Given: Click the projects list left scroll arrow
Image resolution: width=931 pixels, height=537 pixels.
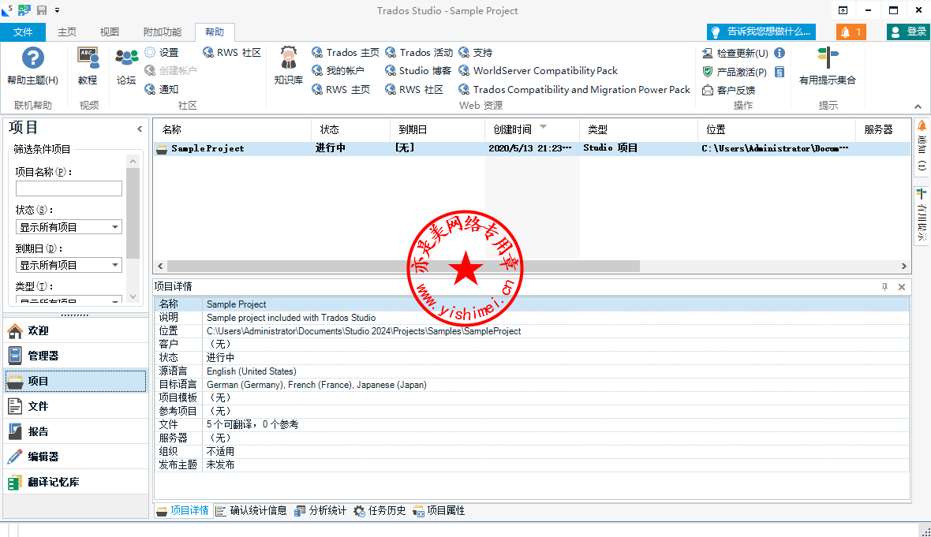Looking at the screenshot, I should [160, 267].
